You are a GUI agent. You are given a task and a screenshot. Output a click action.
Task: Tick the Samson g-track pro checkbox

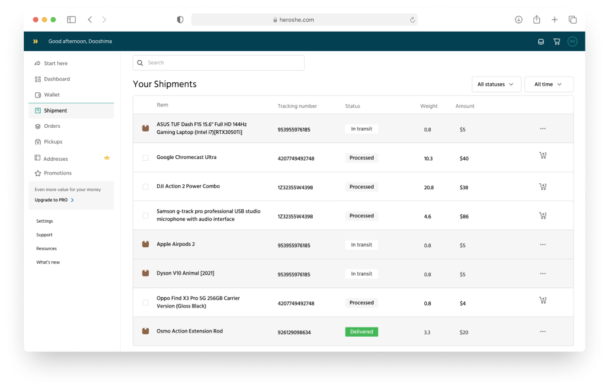(146, 216)
